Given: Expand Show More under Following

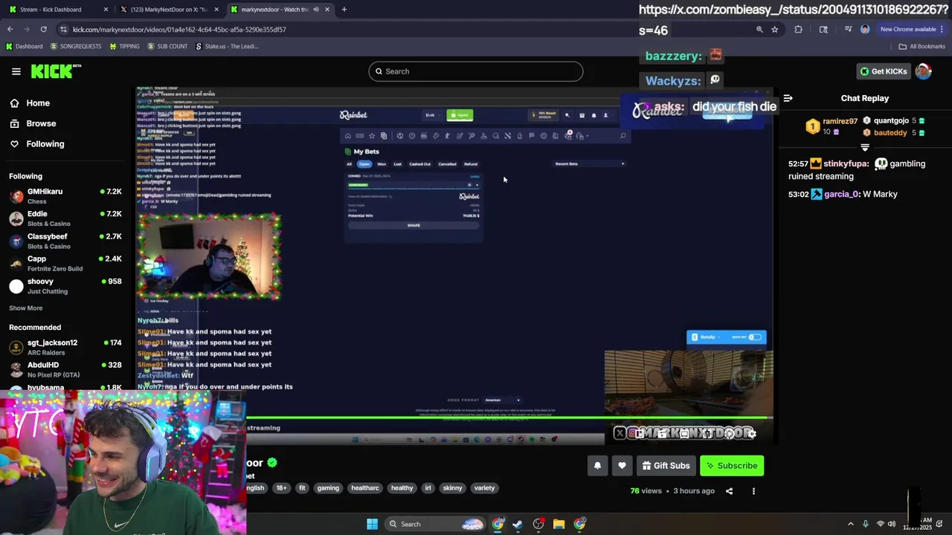Looking at the screenshot, I should [26, 308].
